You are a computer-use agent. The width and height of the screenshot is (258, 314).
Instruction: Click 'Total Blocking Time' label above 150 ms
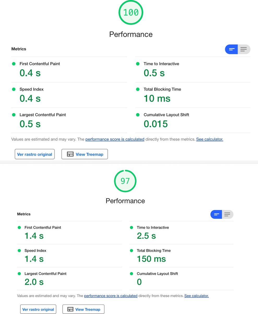[x=154, y=250]
